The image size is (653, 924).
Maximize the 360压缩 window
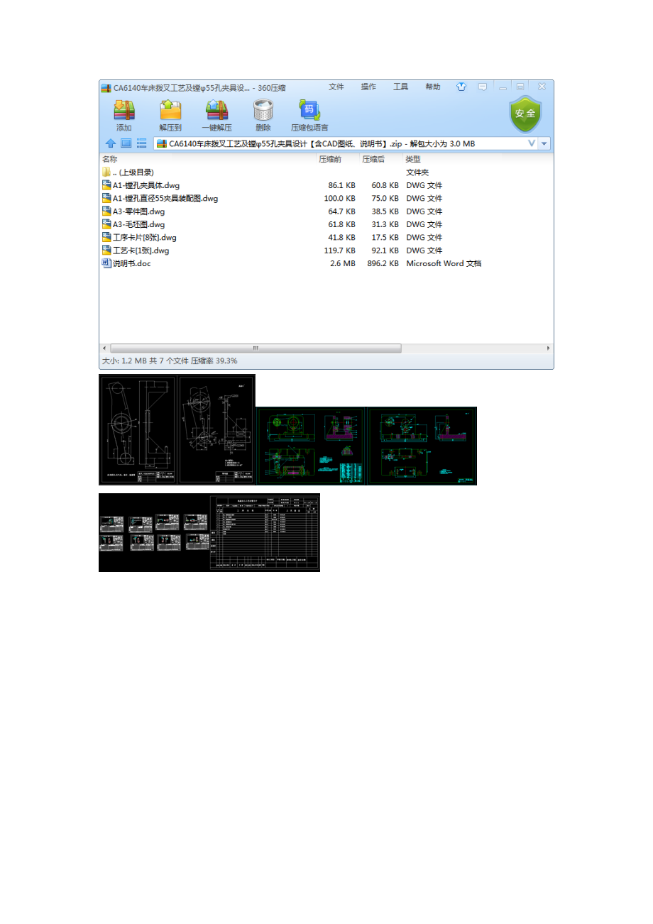click(521, 87)
